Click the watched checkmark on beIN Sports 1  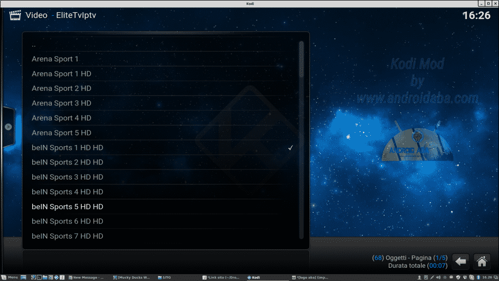290,148
